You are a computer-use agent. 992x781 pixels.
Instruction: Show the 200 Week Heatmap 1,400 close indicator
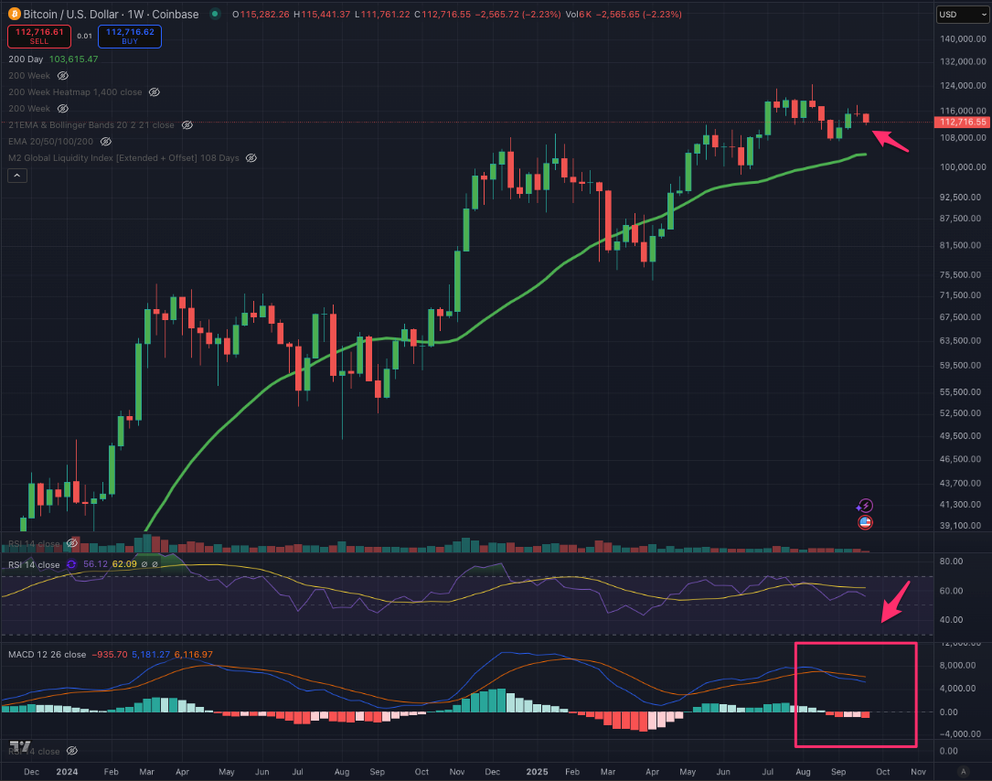(x=154, y=91)
